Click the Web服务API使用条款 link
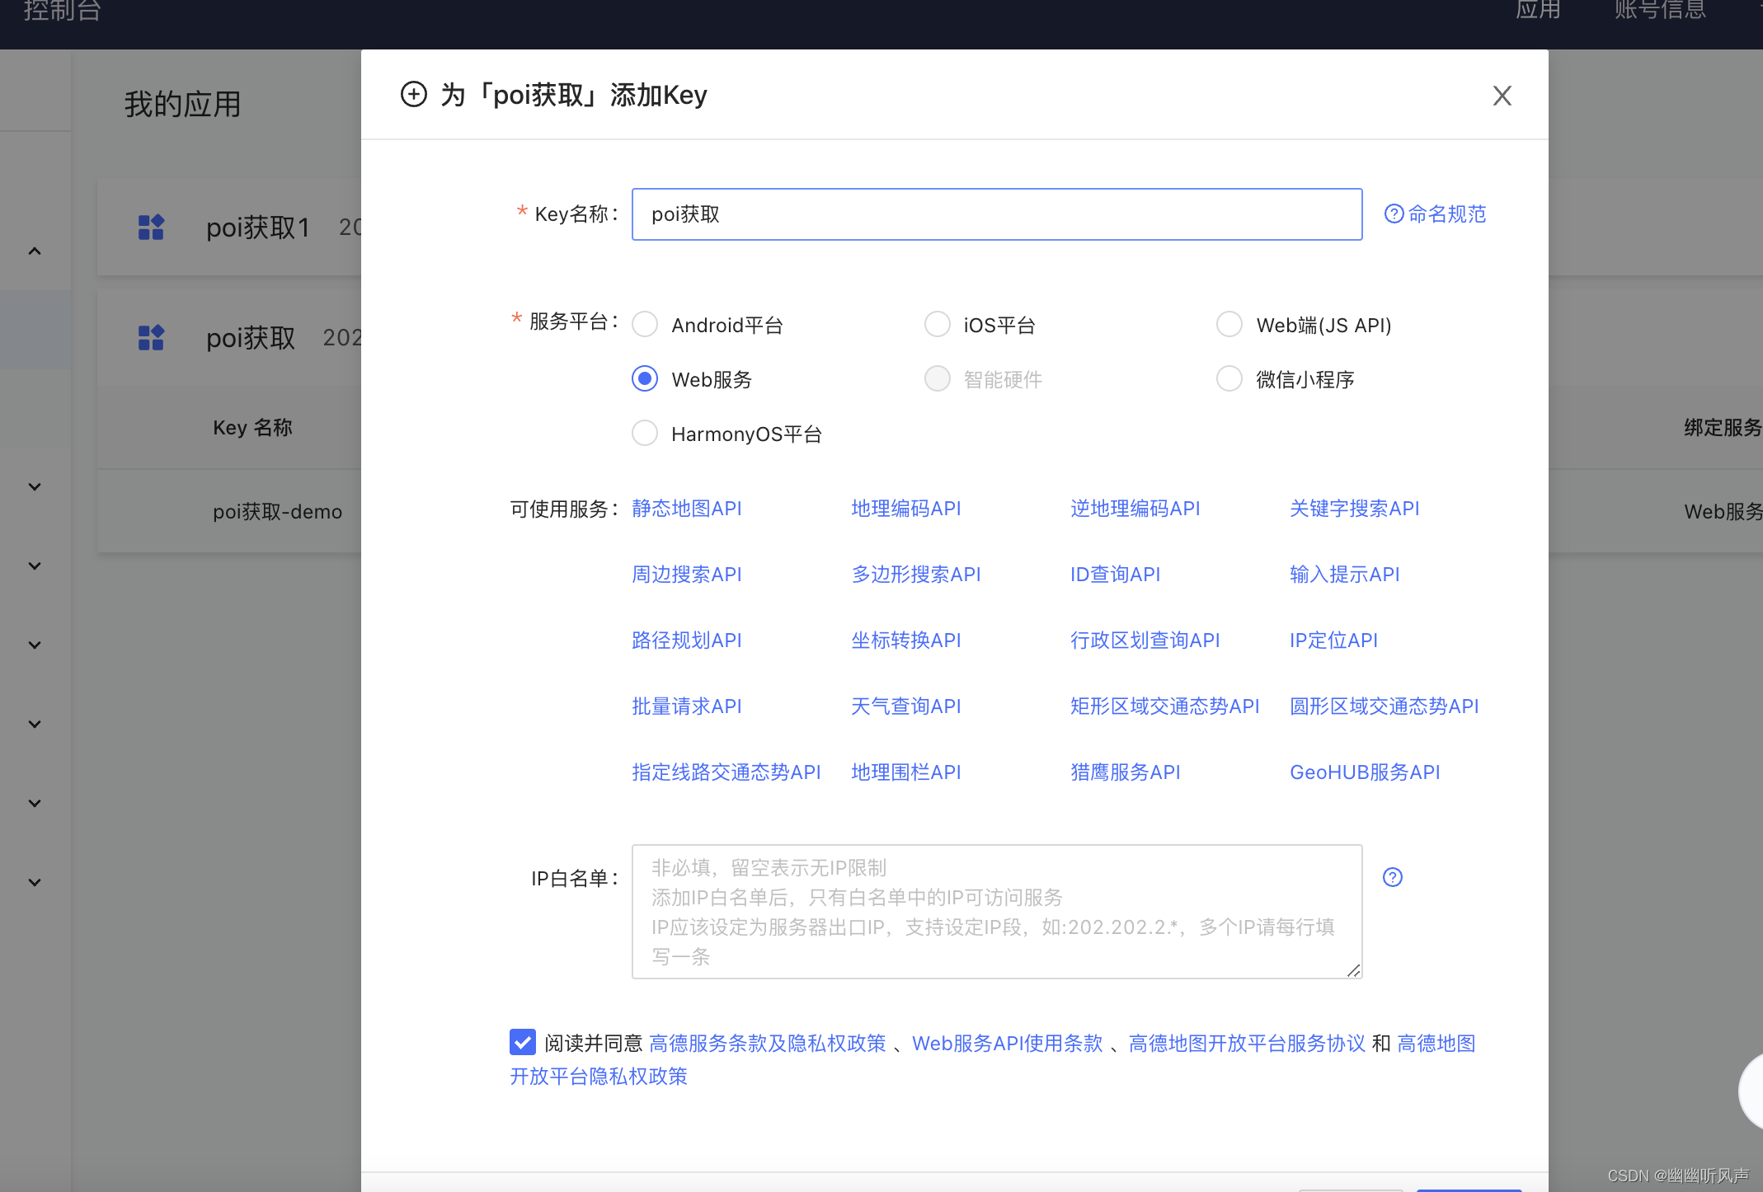The width and height of the screenshot is (1763, 1192). click(1006, 1043)
